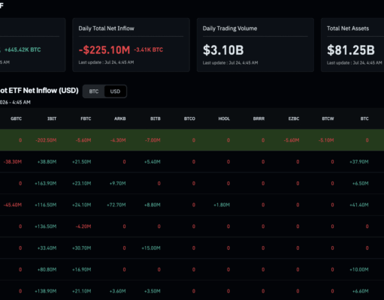Click the +3.50M BITB cell

[x=153, y=291]
